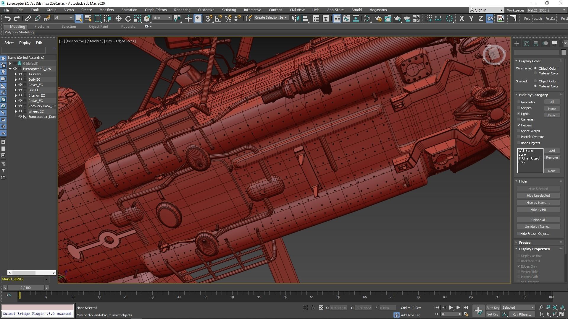Select the Move transform tool
The width and height of the screenshot is (568, 319).
118,19
